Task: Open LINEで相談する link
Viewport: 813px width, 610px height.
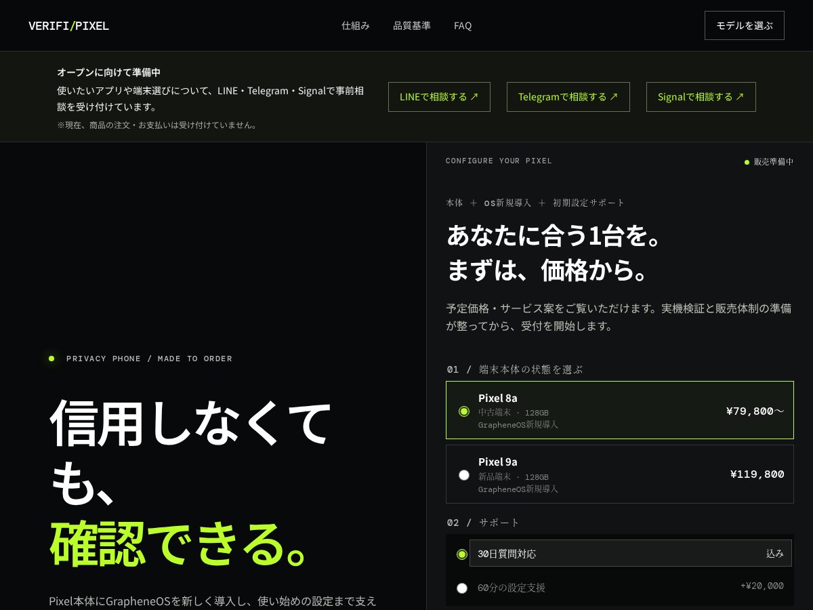Action: [439, 97]
